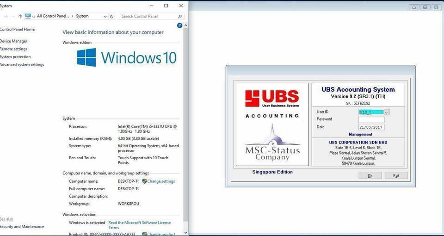Image resolution: width=444 pixels, height=236 pixels.
Task: Click the 'Version 9.2 (SR3.1) (TH)' text
Action: tap(358, 96)
